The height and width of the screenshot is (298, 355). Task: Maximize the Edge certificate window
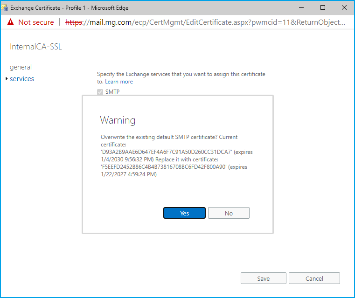pos(322,7)
